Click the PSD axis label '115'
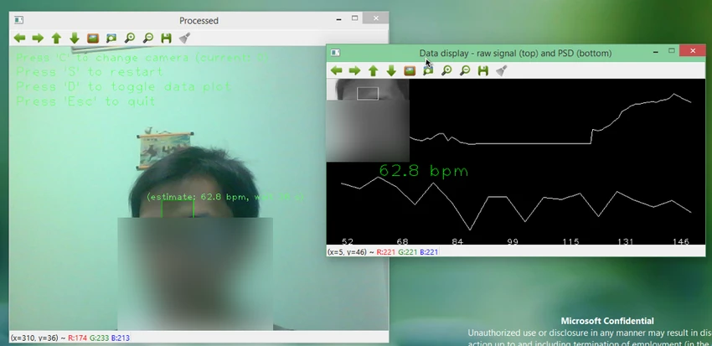This screenshot has height=346, width=712. click(x=570, y=241)
